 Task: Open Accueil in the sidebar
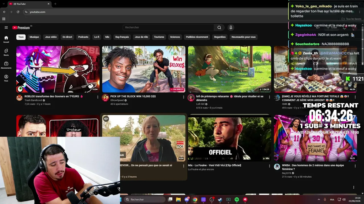click(6, 39)
